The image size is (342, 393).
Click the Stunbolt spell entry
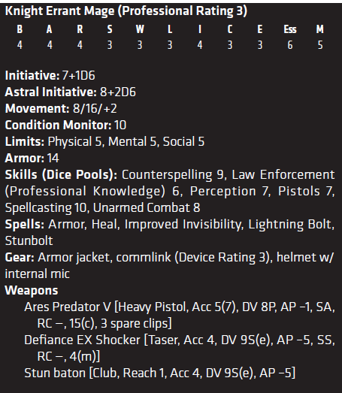[x=29, y=241]
